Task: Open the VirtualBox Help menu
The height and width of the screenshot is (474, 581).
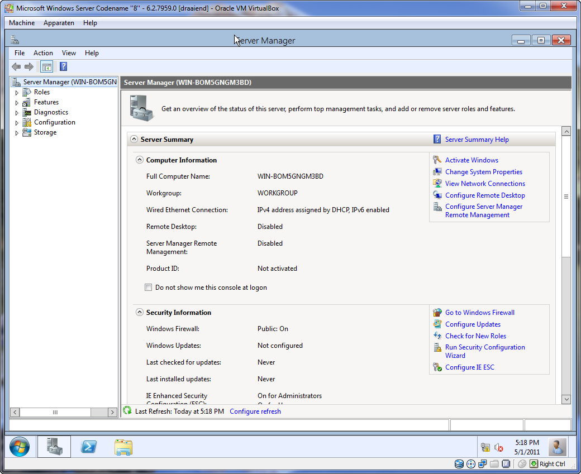Action: click(90, 22)
